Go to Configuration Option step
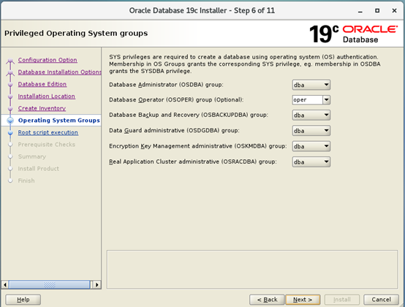The height and width of the screenshot is (307, 405). (x=48, y=60)
